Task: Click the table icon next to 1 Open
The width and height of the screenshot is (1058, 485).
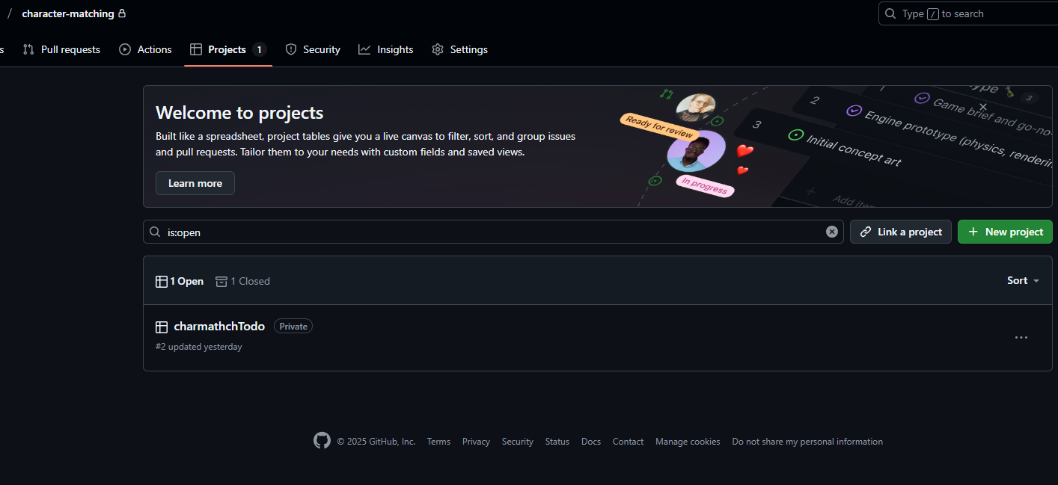Action: tap(162, 281)
